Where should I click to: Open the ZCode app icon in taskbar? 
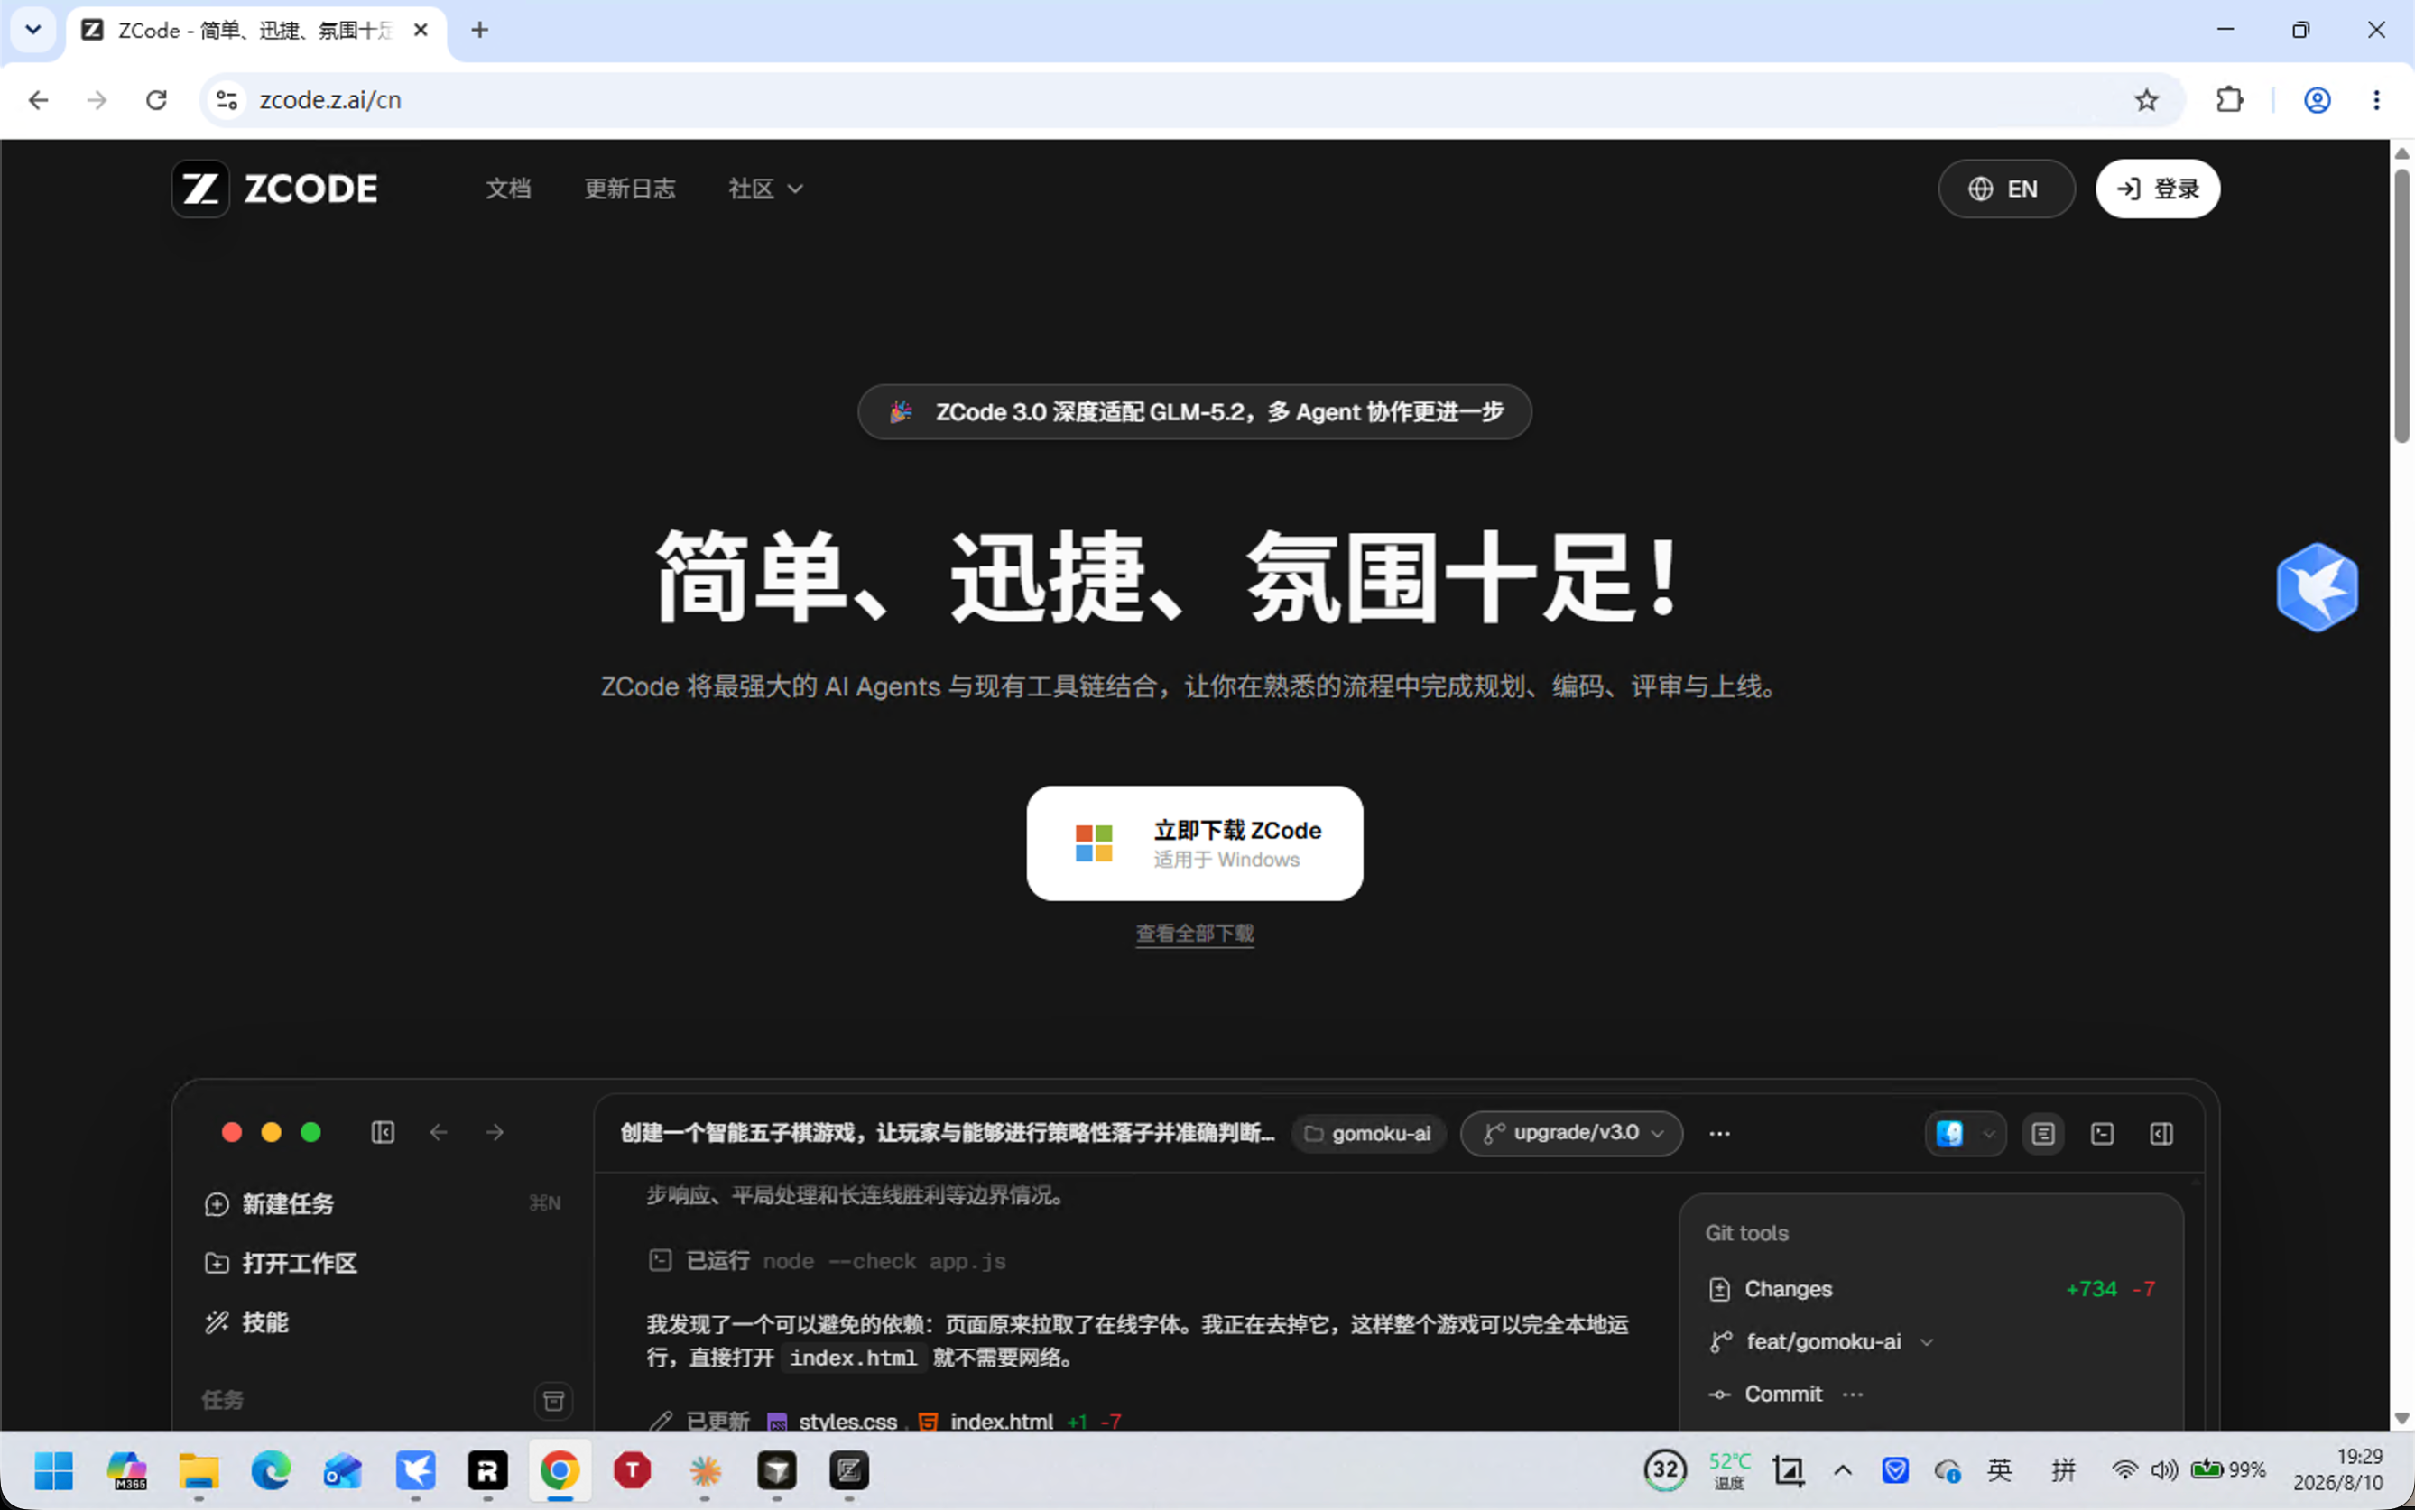click(848, 1470)
